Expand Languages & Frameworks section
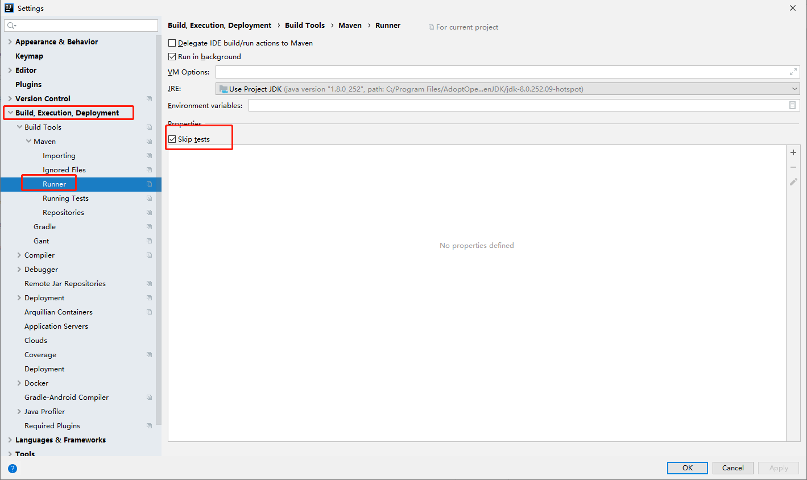The height and width of the screenshot is (480, 807). click(10, 440)
